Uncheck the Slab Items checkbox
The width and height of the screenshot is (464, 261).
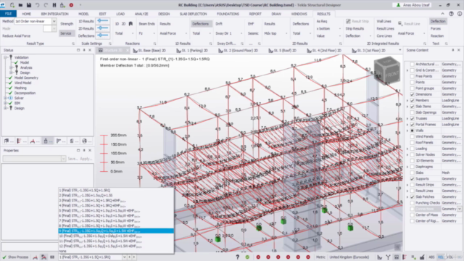[413, 107]
